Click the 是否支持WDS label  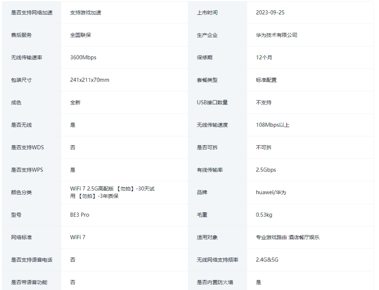tap(27, 148)
